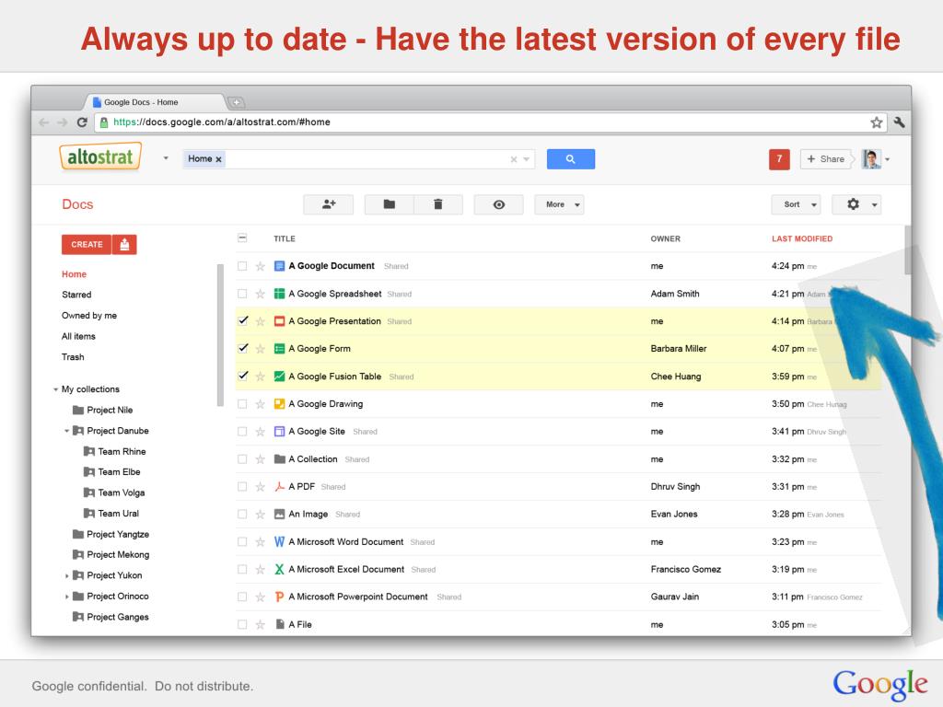Click the browser back arrow
This screenshot has width=943, height=707.
pos(44,122)
